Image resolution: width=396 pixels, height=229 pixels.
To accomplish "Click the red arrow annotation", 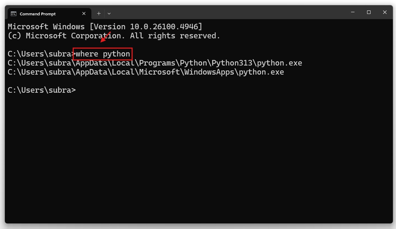I will (x=105, y=37).
